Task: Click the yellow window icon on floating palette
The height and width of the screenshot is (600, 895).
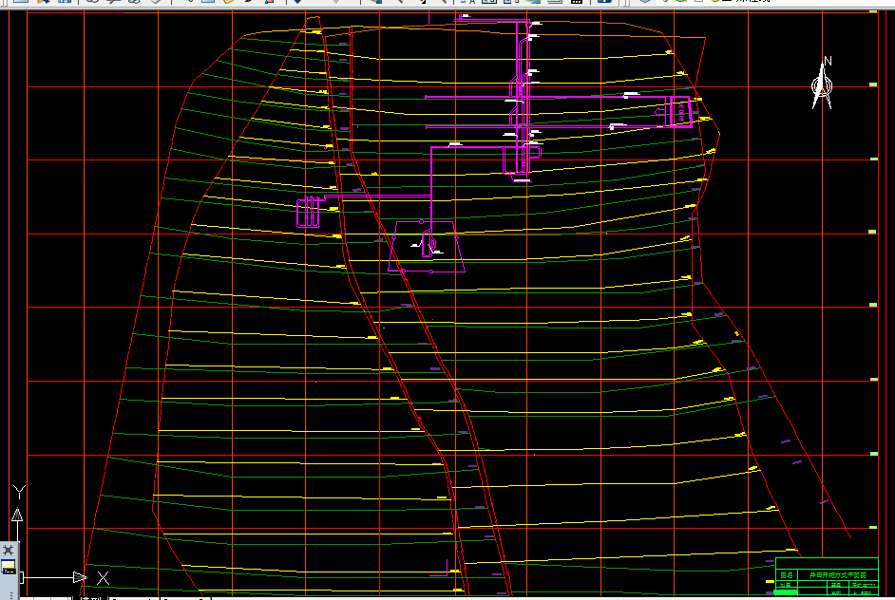Action: (x=8, y=567)
